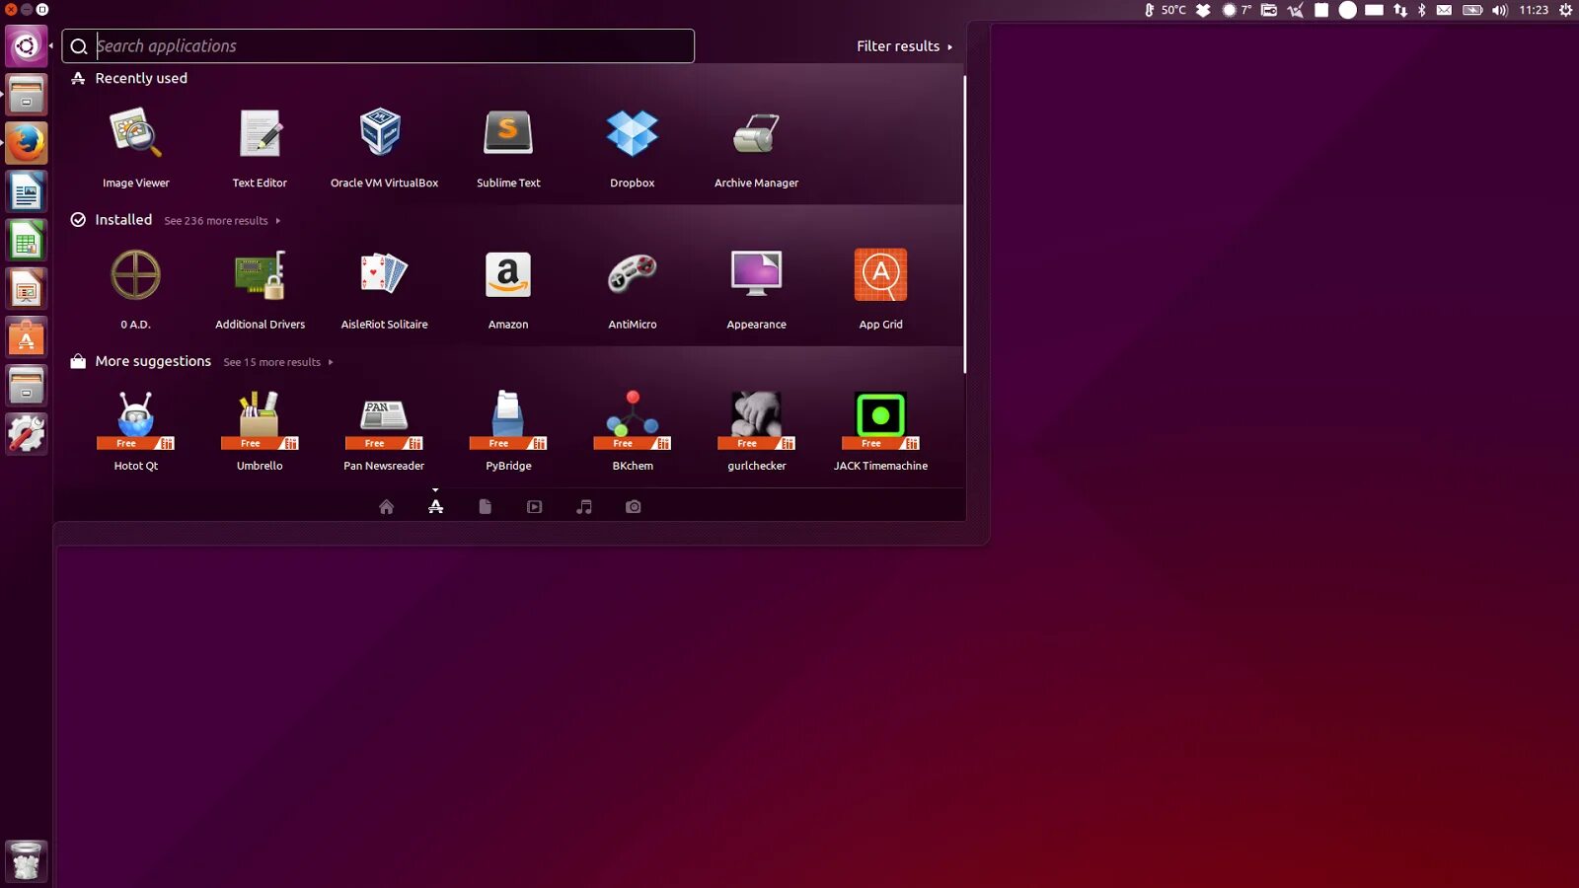
Task: Open the Trash in the launcher
Action: point(26,860)
